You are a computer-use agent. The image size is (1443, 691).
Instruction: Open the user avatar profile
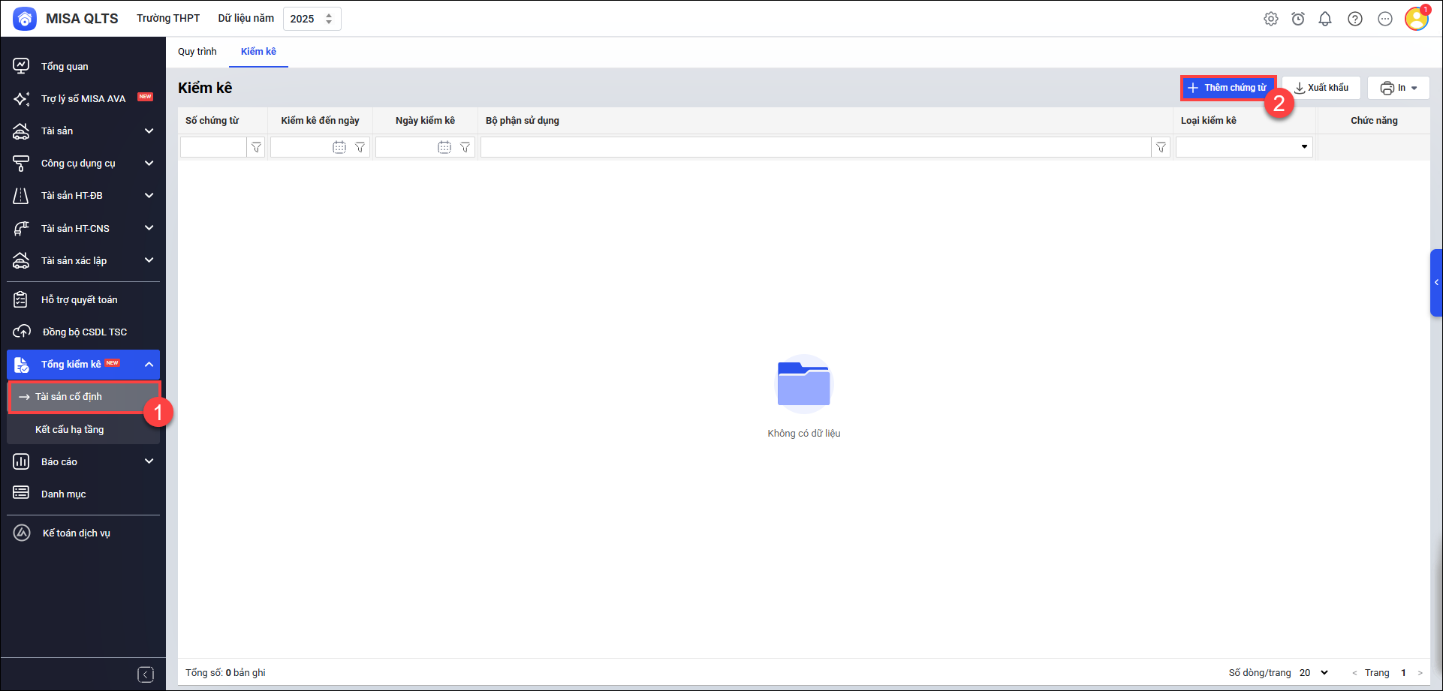tap(1416, 19)
